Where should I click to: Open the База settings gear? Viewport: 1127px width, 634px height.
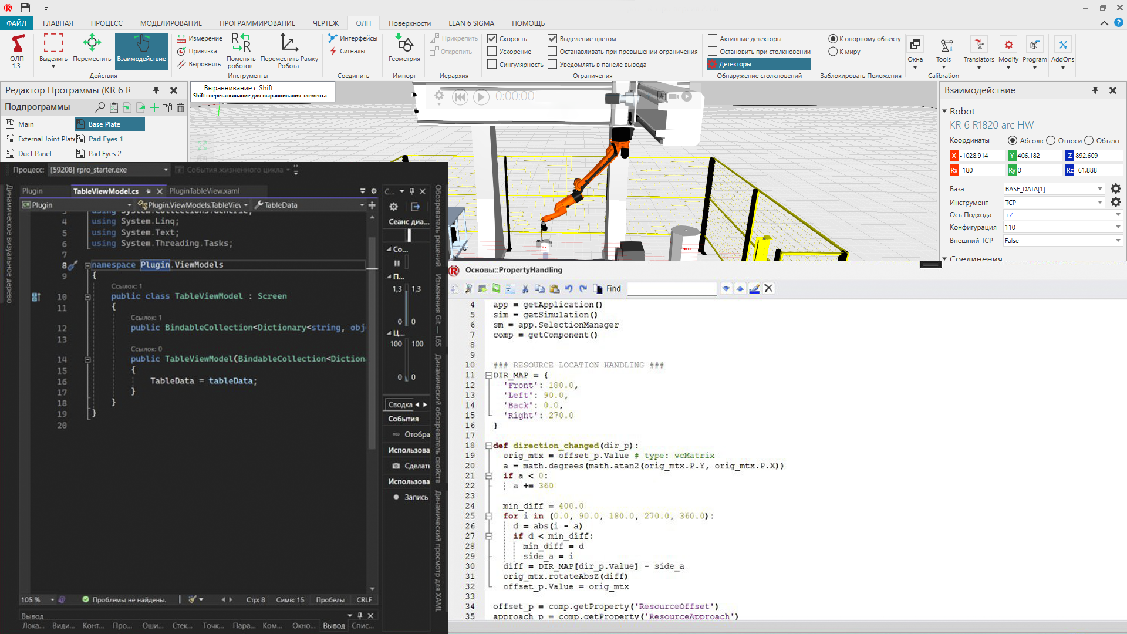point(1115,188)
